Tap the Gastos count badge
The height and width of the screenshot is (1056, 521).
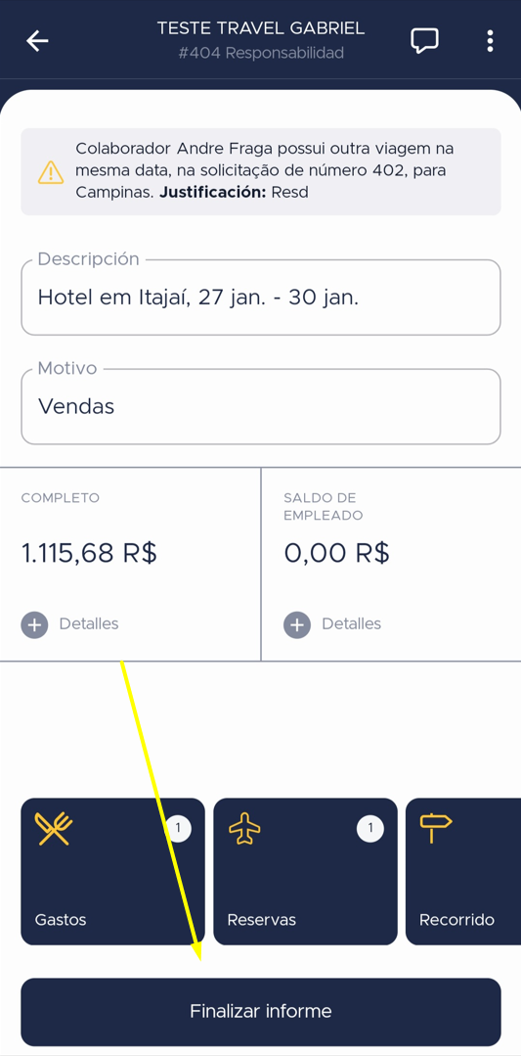point(178,829)
